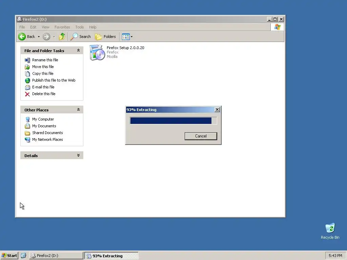Click the My Computer icon
This screenshot has height=260, width=347.
tap(27, 120)
